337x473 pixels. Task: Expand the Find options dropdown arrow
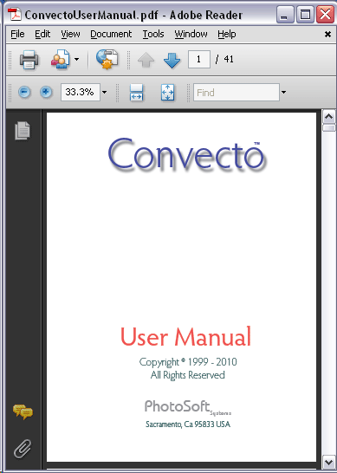pos(283,92)
